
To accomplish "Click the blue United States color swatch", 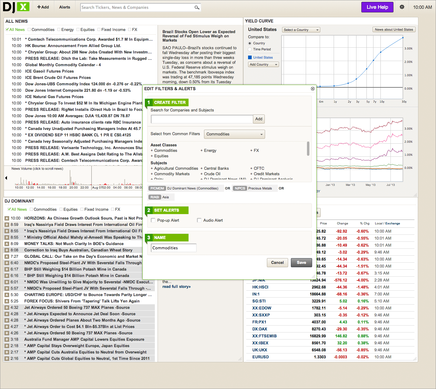I will pyautogui.click(x=250, y=57).
